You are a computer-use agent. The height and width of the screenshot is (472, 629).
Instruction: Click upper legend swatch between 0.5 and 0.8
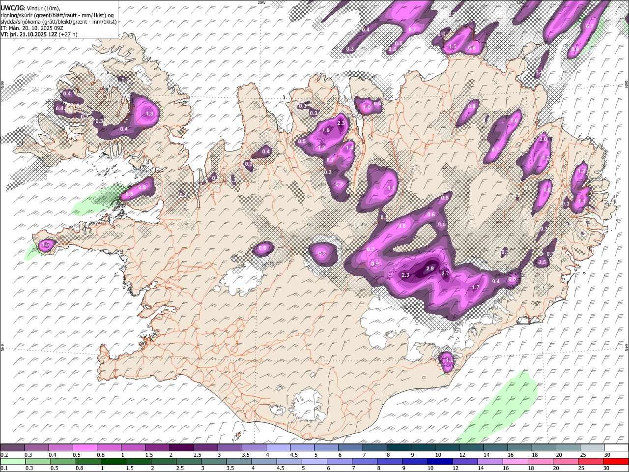86,447
